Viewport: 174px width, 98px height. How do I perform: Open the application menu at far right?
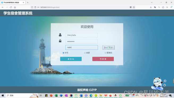pyautogui.click(x=171, y=7)
